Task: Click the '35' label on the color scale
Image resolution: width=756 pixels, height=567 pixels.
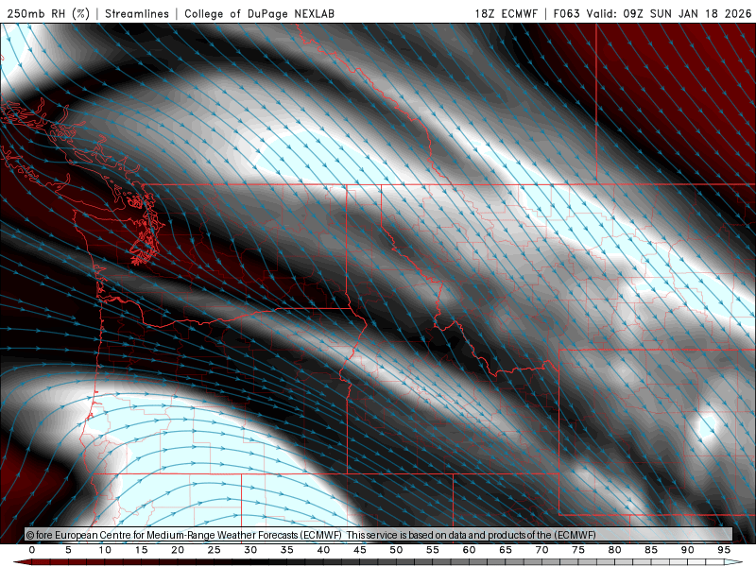Action: pyautogui.click(x=287, y=550)
